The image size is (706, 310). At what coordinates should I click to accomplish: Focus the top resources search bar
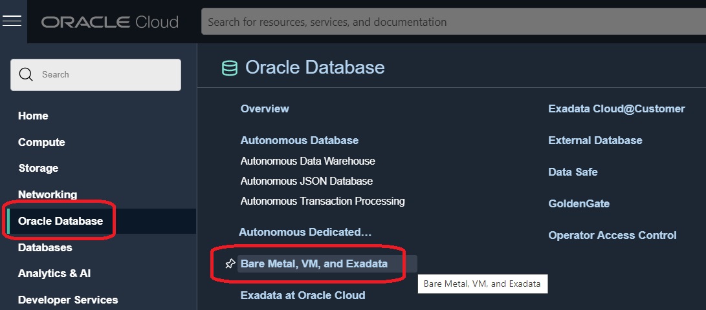(x=454, y=21)
